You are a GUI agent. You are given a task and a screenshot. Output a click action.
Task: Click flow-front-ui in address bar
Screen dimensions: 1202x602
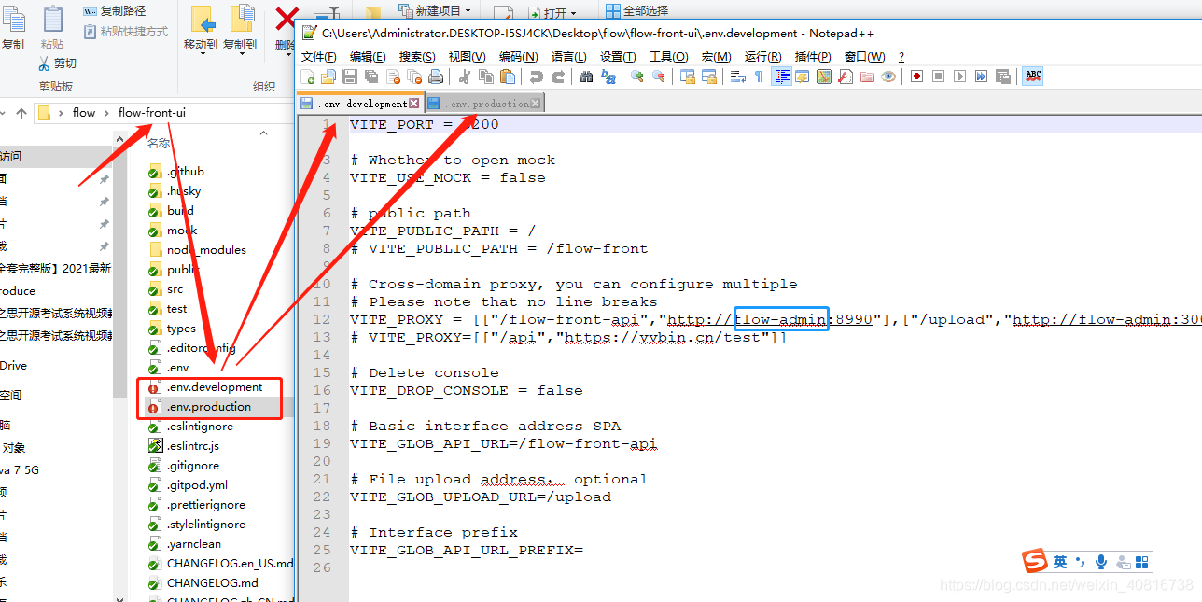(x=152, y=113)
